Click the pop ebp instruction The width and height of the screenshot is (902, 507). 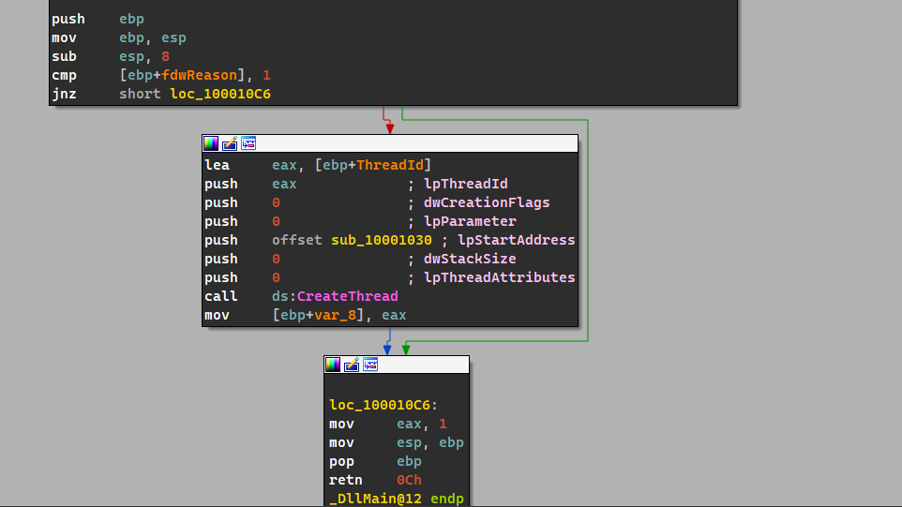[375, 461]
